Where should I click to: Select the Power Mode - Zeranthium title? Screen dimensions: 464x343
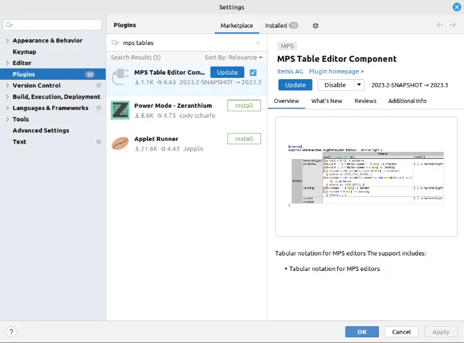[x=173, y=106]
